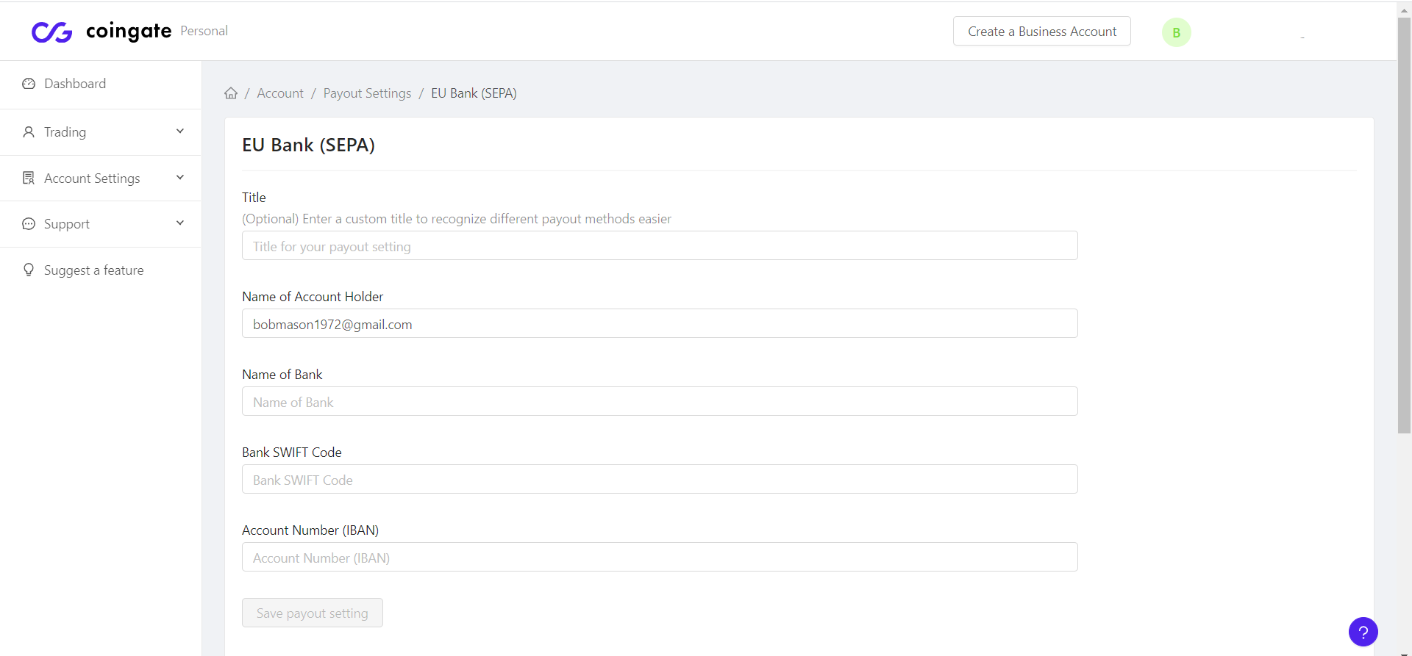
Task: Click the Trading person icon
Action: pyautogui.click(x=29, y=132)
